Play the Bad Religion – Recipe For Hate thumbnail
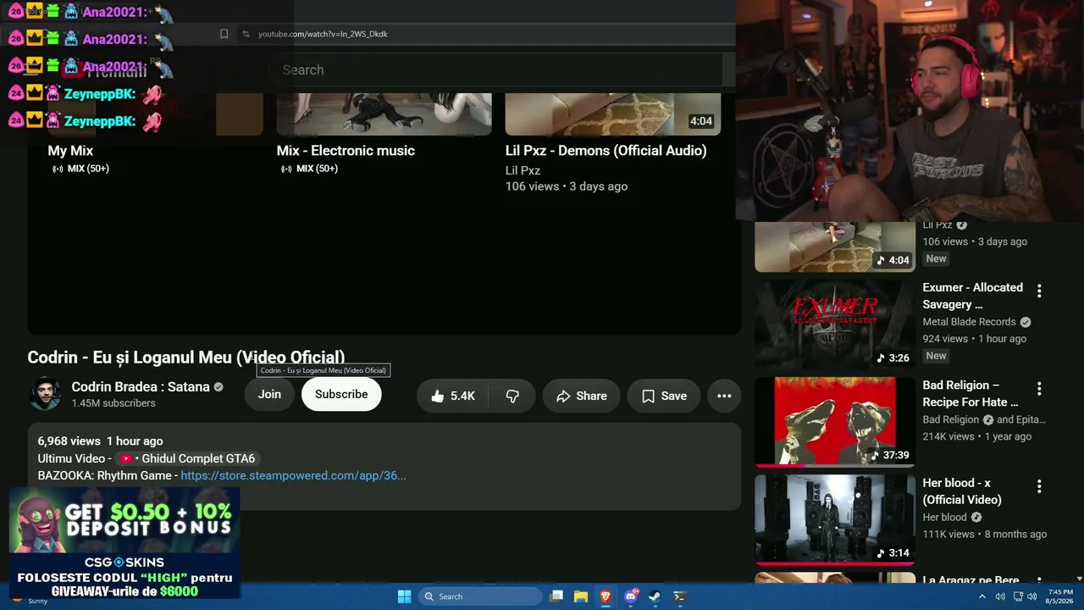Image resolution: width=1084 pixels, height=610 pixels. pos(835,422)
